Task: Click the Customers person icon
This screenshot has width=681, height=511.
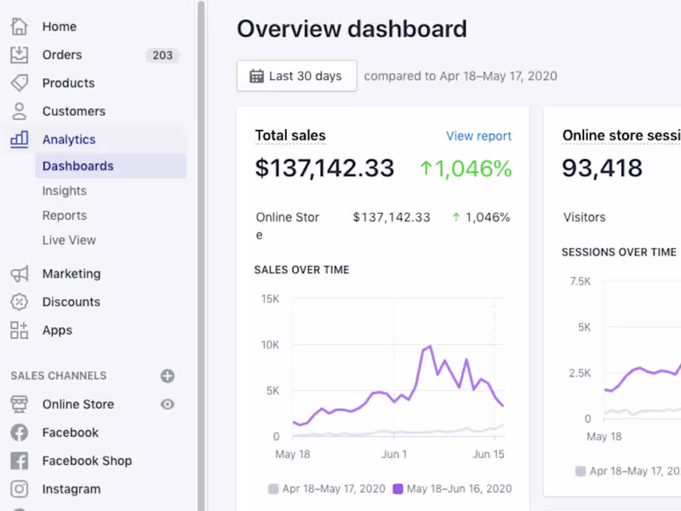Action: [x=19, y=111]
